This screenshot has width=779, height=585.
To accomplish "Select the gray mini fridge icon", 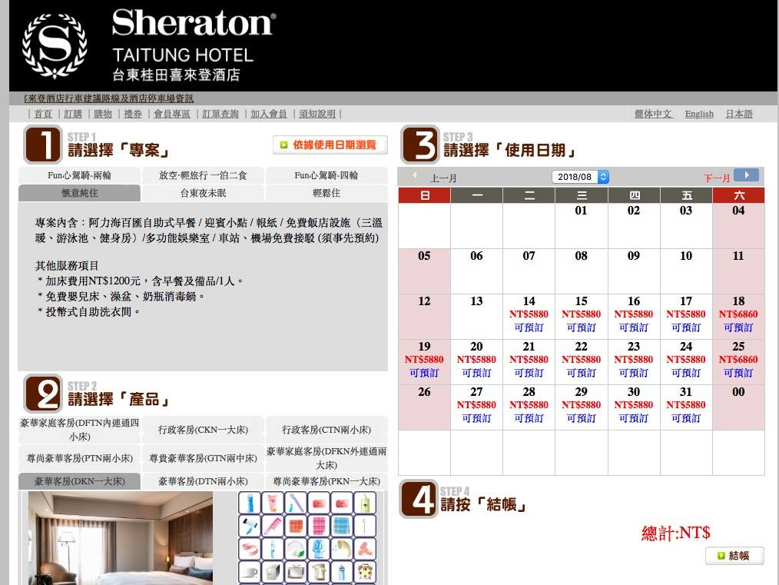I will tap(273, 572).
